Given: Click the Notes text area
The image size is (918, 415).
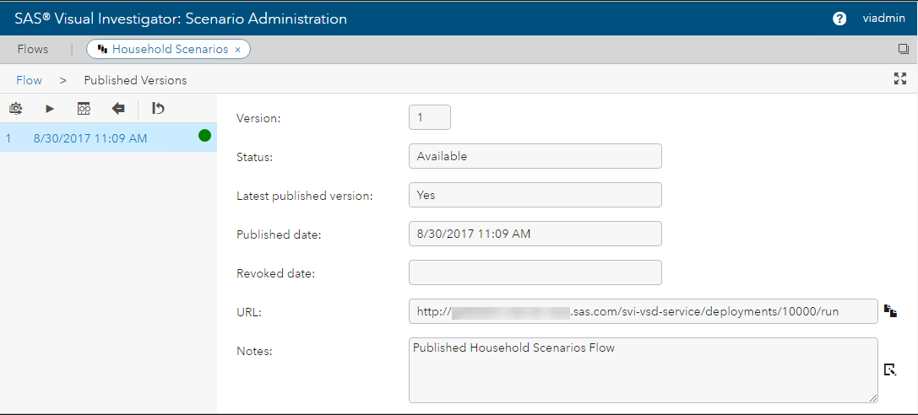Looking at the screenshot, I should point(643,370).
